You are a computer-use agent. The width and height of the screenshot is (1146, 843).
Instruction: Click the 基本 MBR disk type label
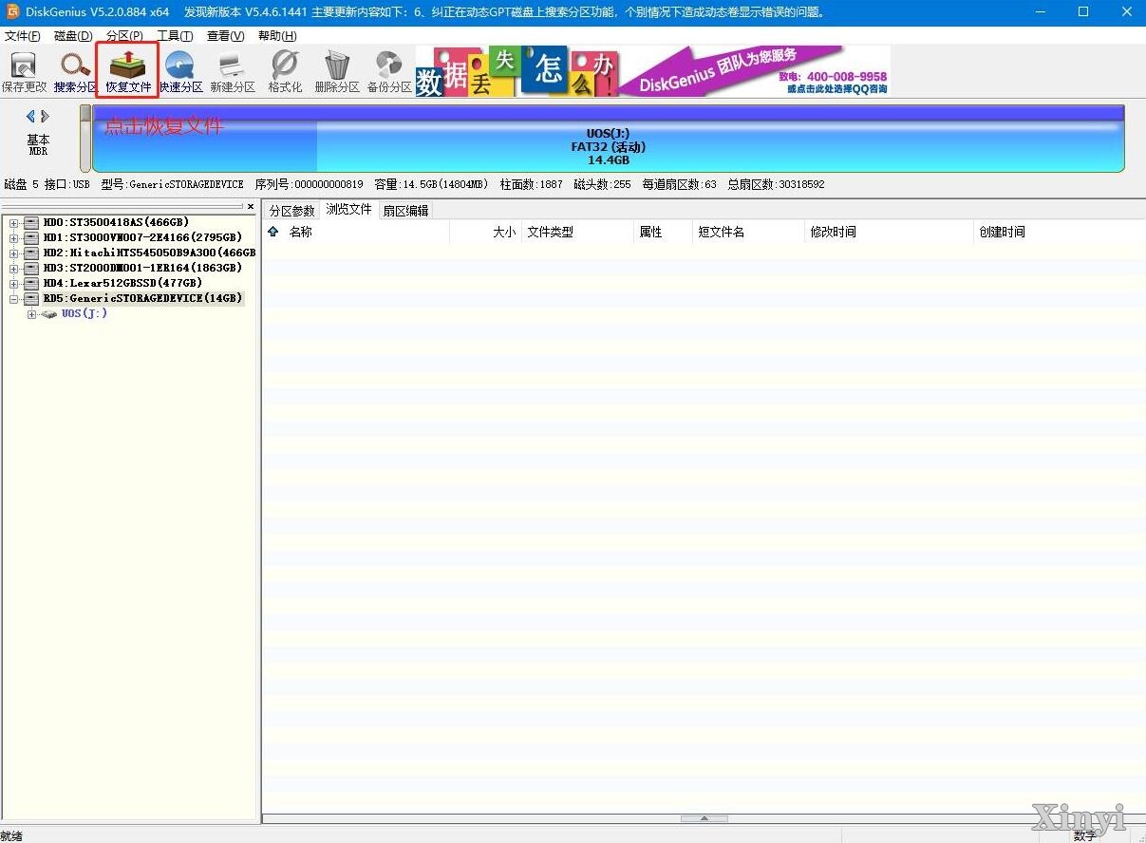[38, 144]
